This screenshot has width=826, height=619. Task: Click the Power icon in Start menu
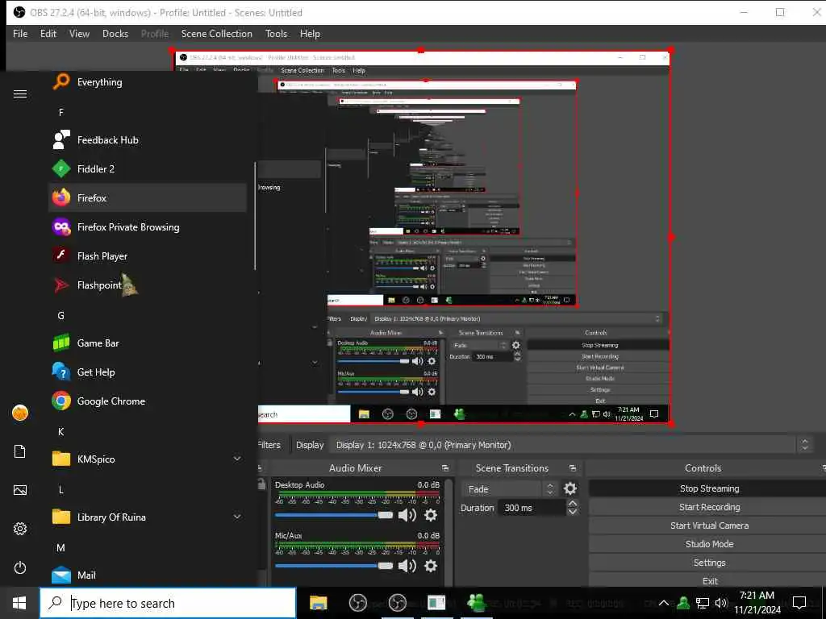[x=20, y=567]
